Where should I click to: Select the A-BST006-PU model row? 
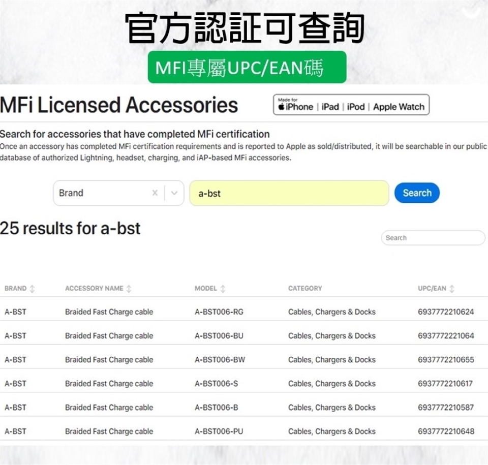click(x=219, y=431)
